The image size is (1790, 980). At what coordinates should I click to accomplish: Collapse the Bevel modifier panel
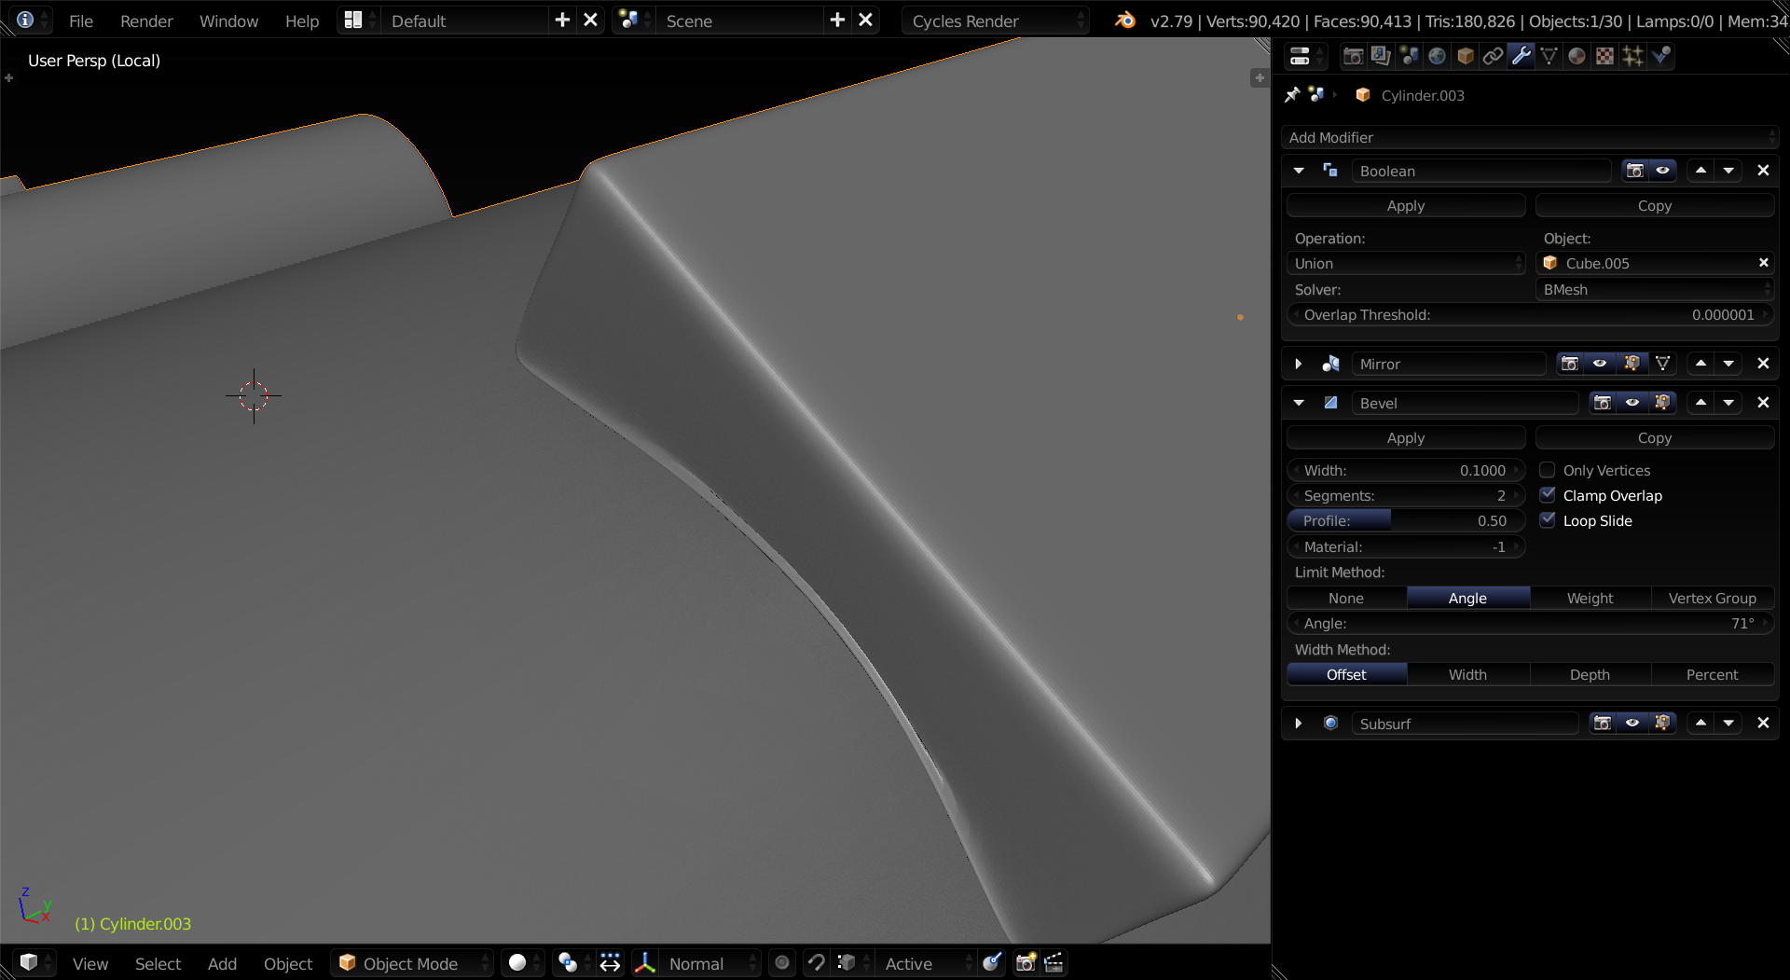1299,403
